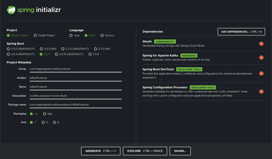Click the Sleuth description about distributed tracing
Viewport: 272px width, 159px height.
174,46
